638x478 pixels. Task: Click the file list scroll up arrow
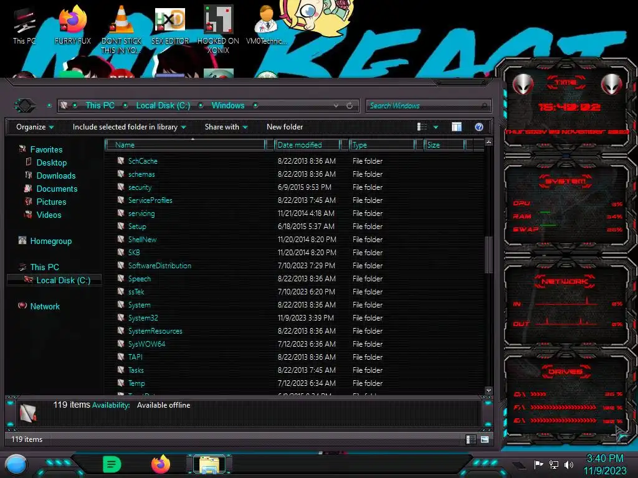[x=488, y=143]
